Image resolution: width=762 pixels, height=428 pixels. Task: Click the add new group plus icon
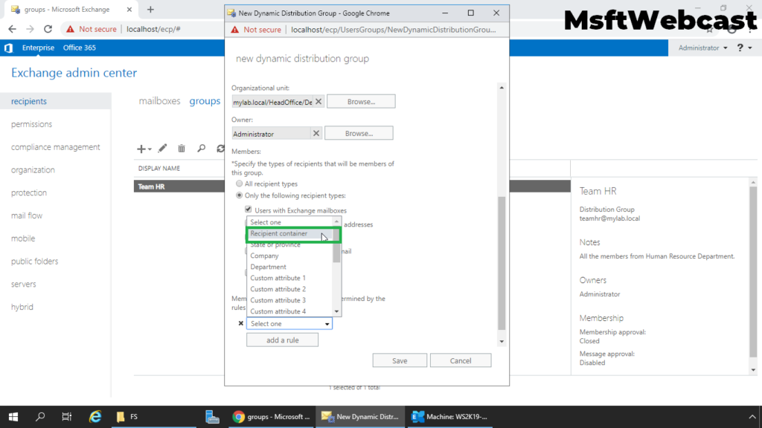(x=141, y=149)
